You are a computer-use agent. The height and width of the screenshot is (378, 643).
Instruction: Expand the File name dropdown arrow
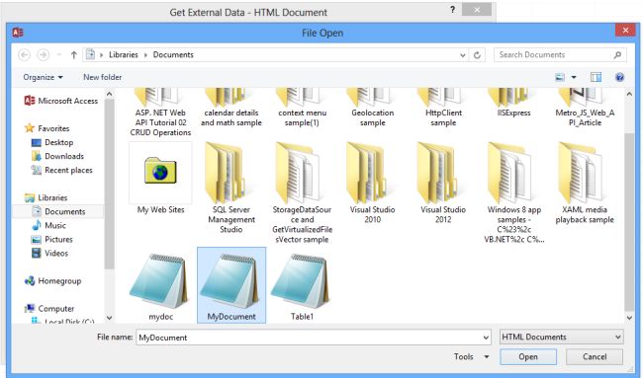tap(486, 338)
